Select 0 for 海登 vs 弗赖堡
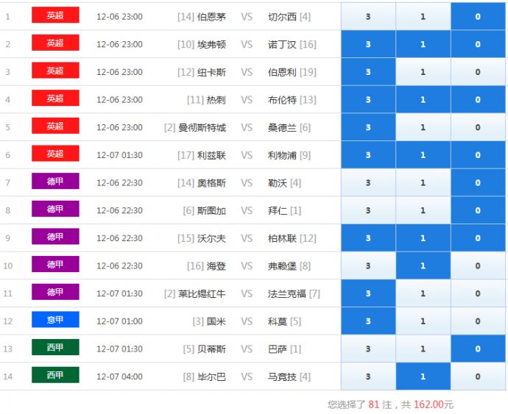The image size is (508, 414). 478,265
